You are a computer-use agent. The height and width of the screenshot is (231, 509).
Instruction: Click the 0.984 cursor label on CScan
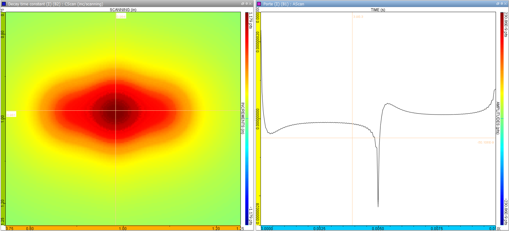pos(121,17)
